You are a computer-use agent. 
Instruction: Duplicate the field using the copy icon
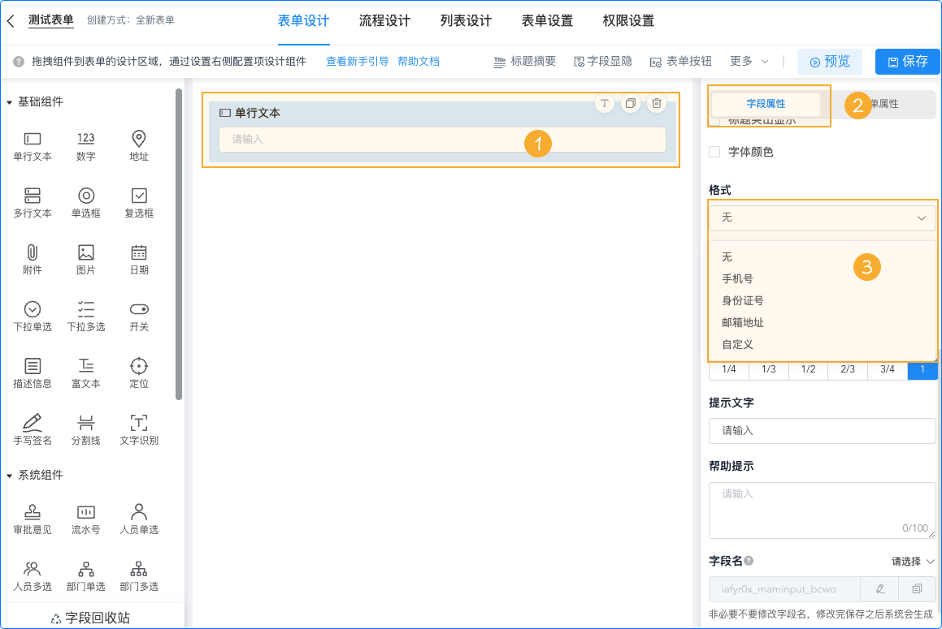[x=630, y=104]
